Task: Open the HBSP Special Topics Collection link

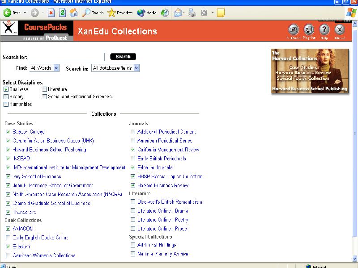Action: pos(170,176)
